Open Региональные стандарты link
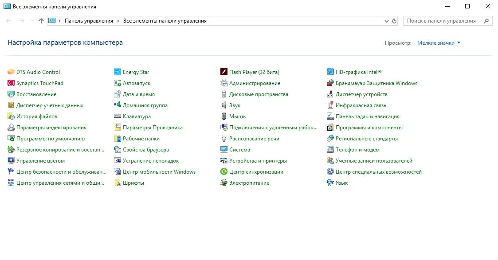 click(x=366, y=139)
